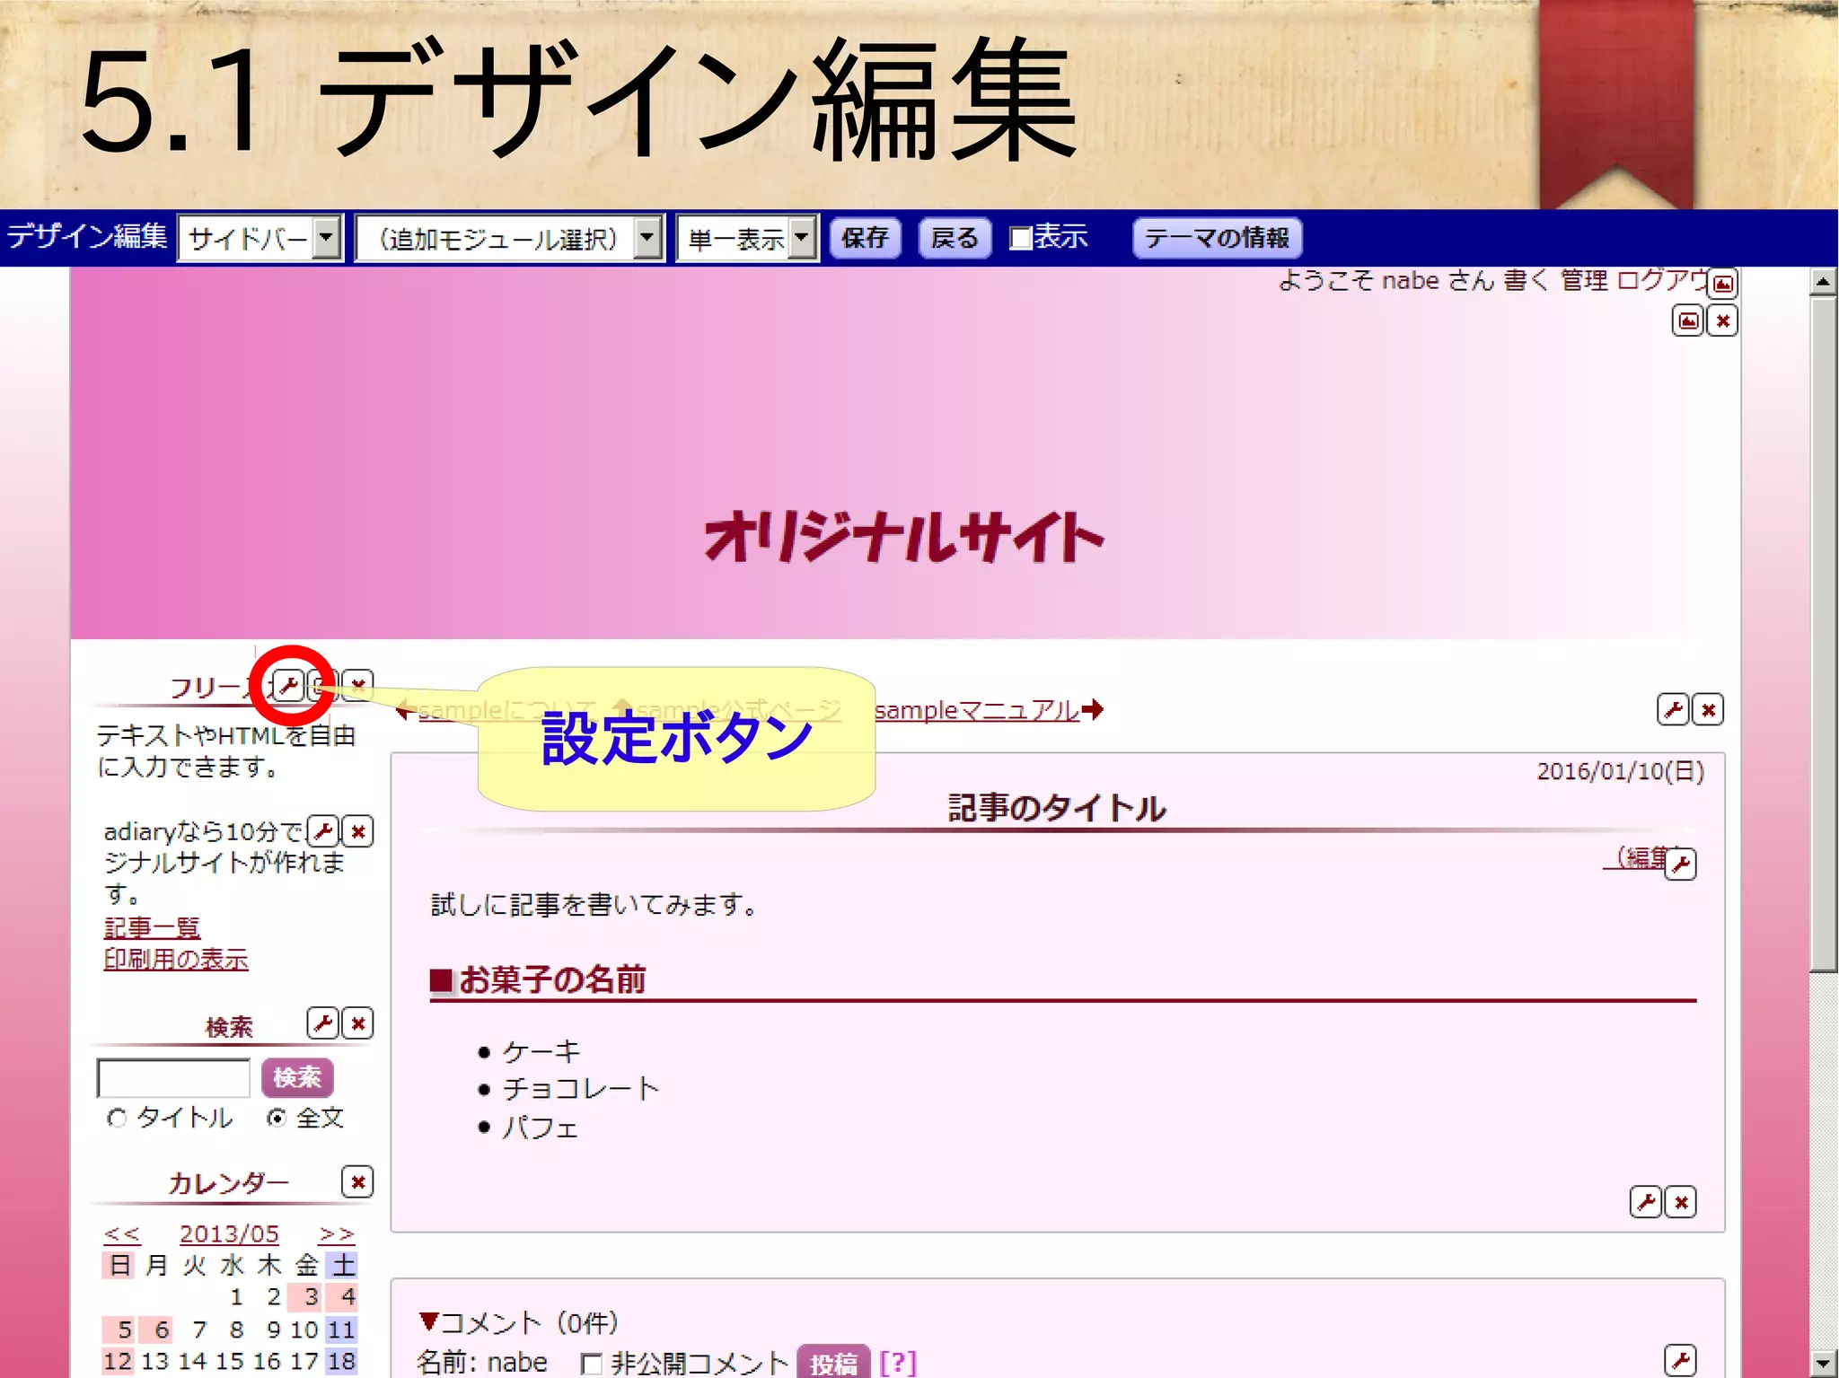Open settings wrench for the フリー text module
Viewport: 1839px width, 1378px height.
pyautogui.click(x=288, y=687)
